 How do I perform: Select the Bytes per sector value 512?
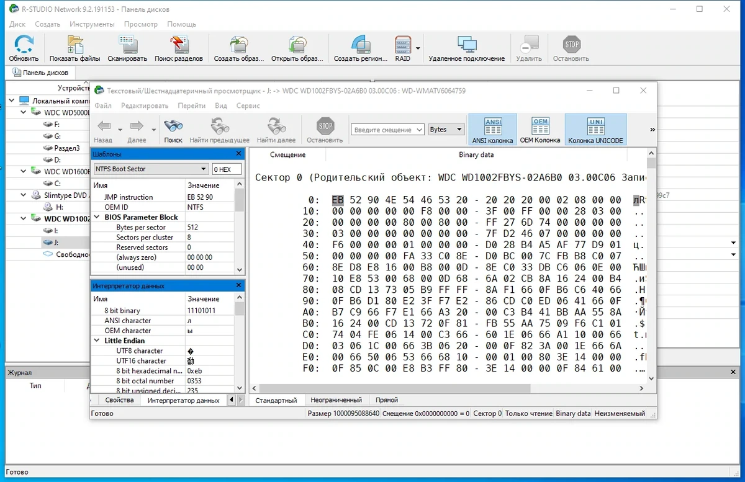pyautogui.click(x=210, y=227)
